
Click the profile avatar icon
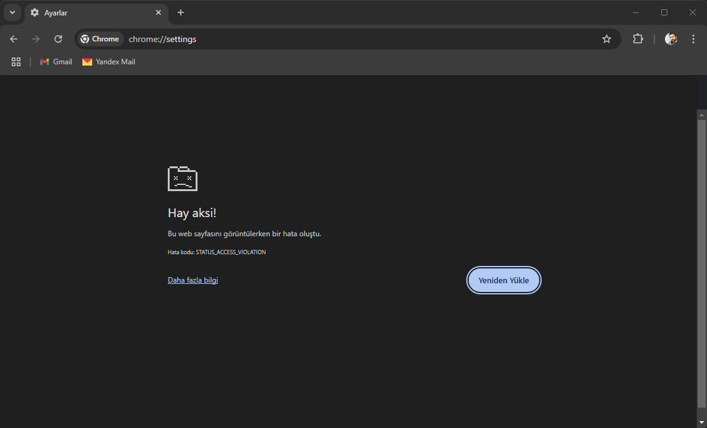point(671,38)
